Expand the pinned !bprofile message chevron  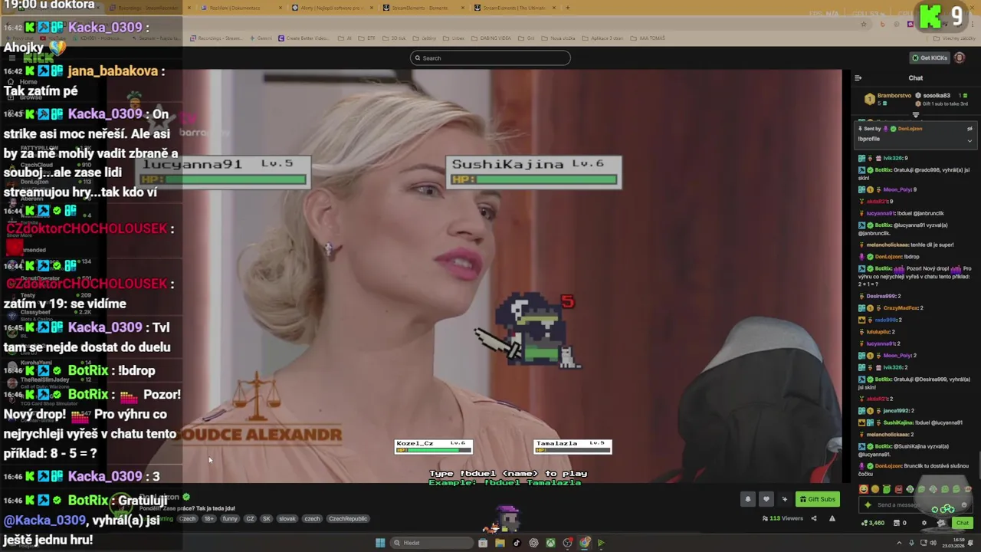tap(970, 140)
